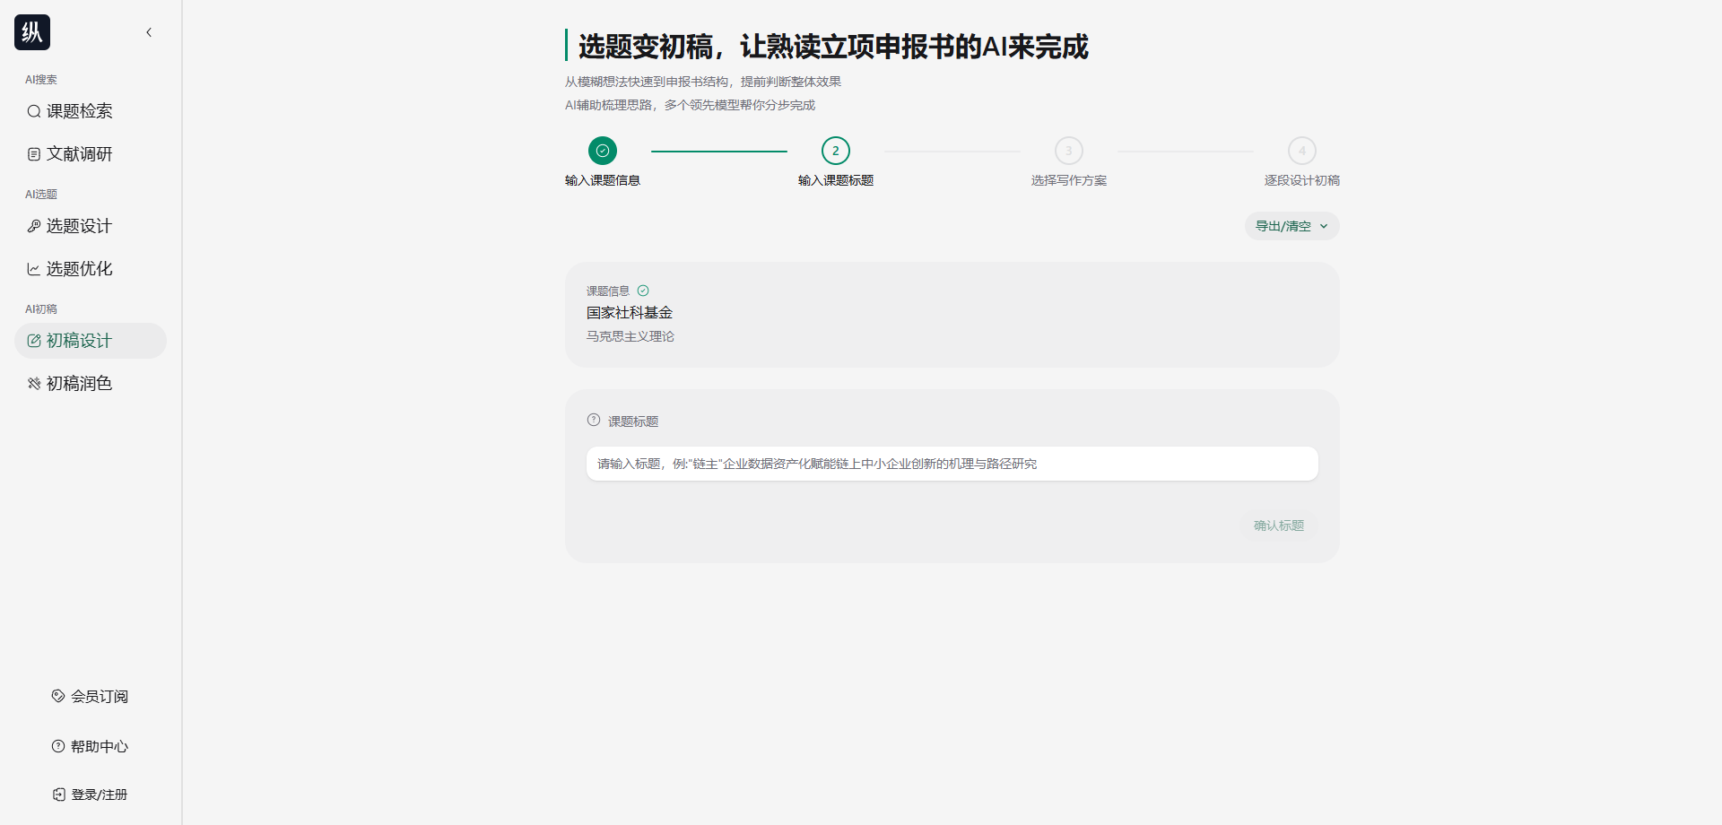Click the 课题信息 label in card

click(x=608, y=291)
